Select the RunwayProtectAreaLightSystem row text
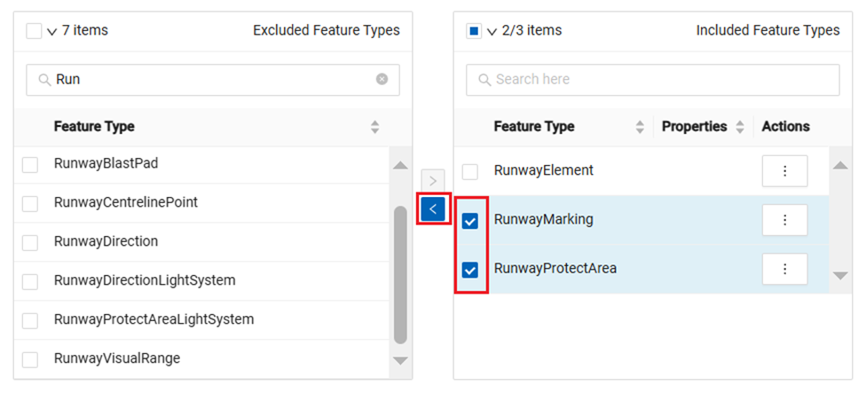The height and width of the screenshot is (393, 866). click(x=154, y=319)
